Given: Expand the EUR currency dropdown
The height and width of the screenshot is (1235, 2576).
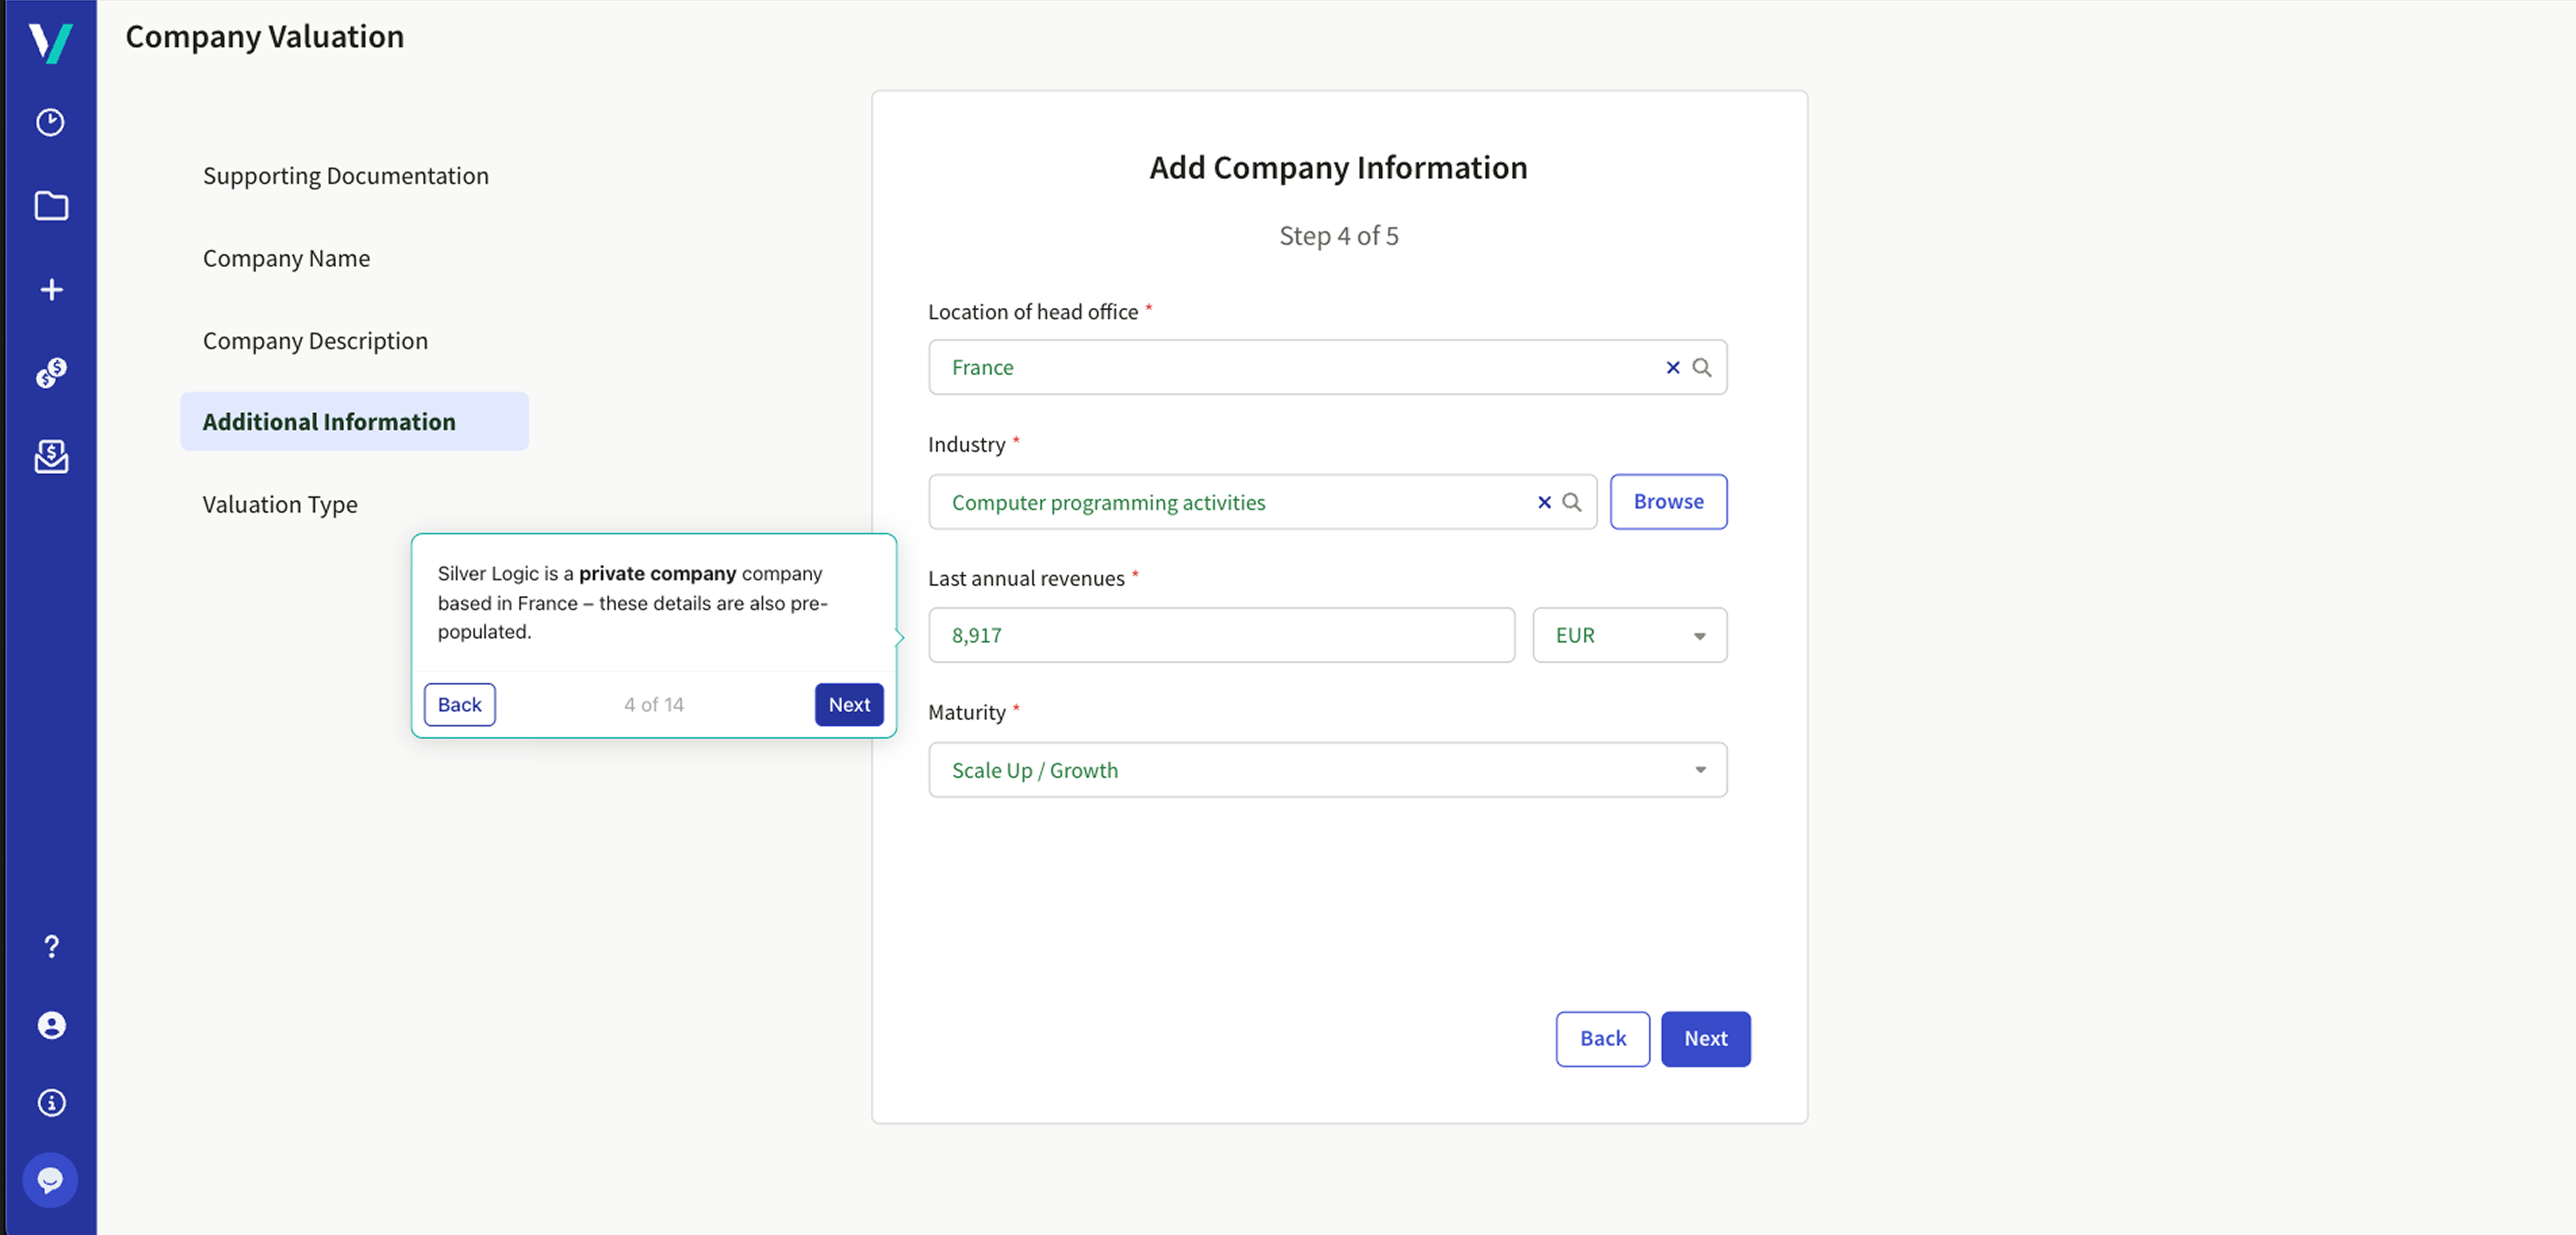Looking at the screenshot, I should (1629, 636).
